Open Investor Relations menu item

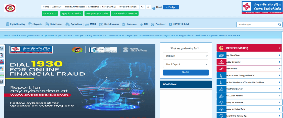pyautogui.click(x=129, y=7)
